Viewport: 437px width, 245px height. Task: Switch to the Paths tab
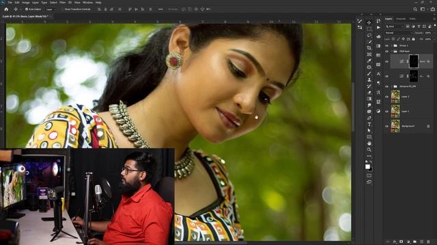coord(412,19)
